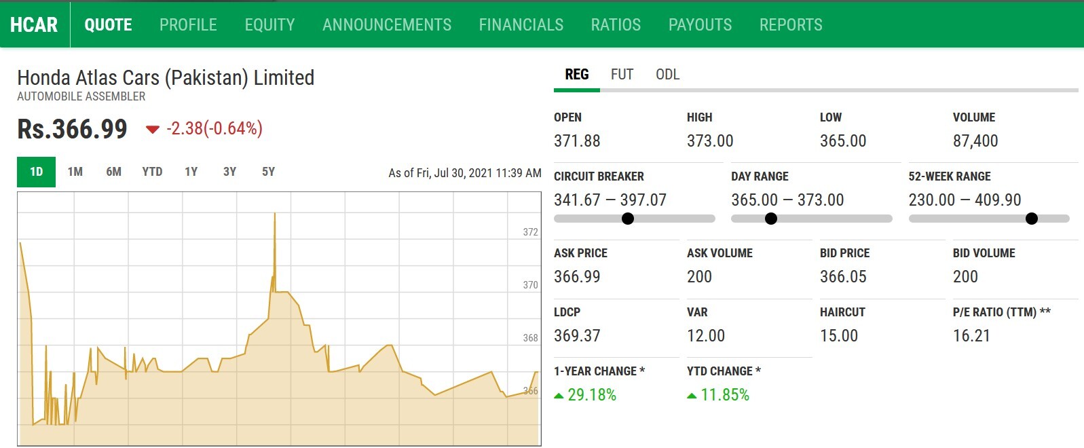The width and height of the screenshot is (1084, 448).
Task: Click the HCAR symbol in the header
Action: point(34,25)
